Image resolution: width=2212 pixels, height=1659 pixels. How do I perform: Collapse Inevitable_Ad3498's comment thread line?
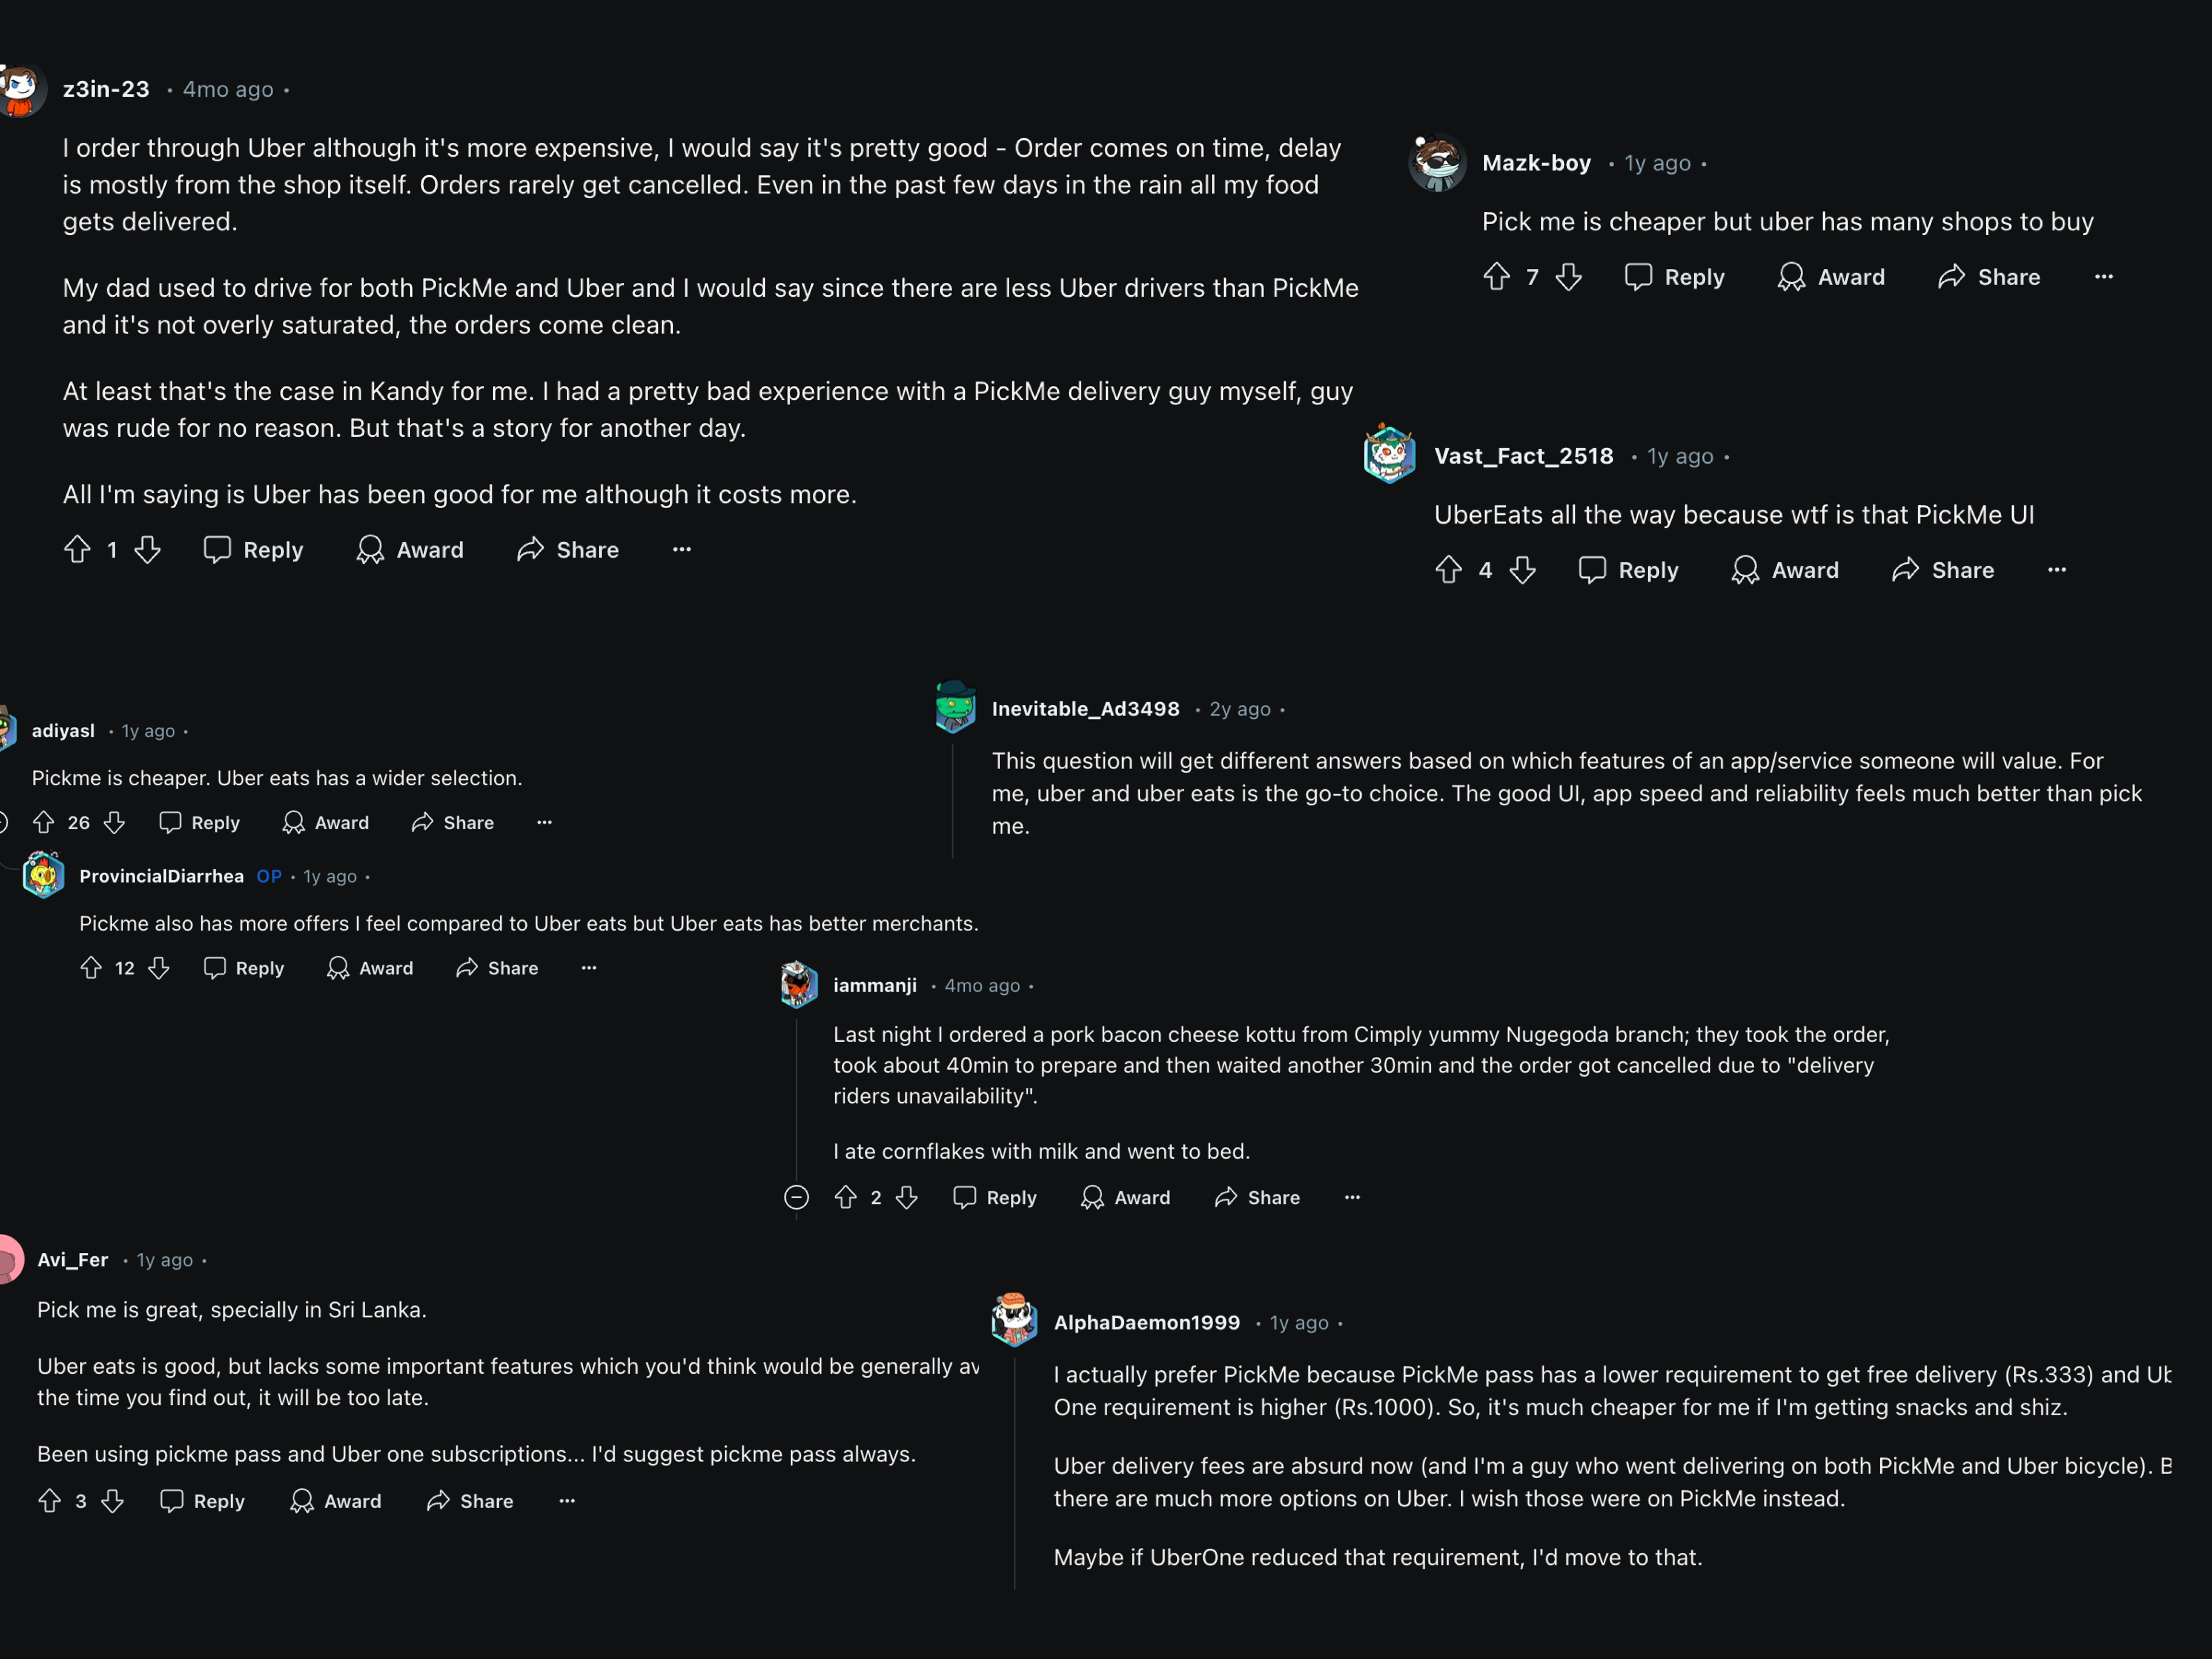[952, 800]
